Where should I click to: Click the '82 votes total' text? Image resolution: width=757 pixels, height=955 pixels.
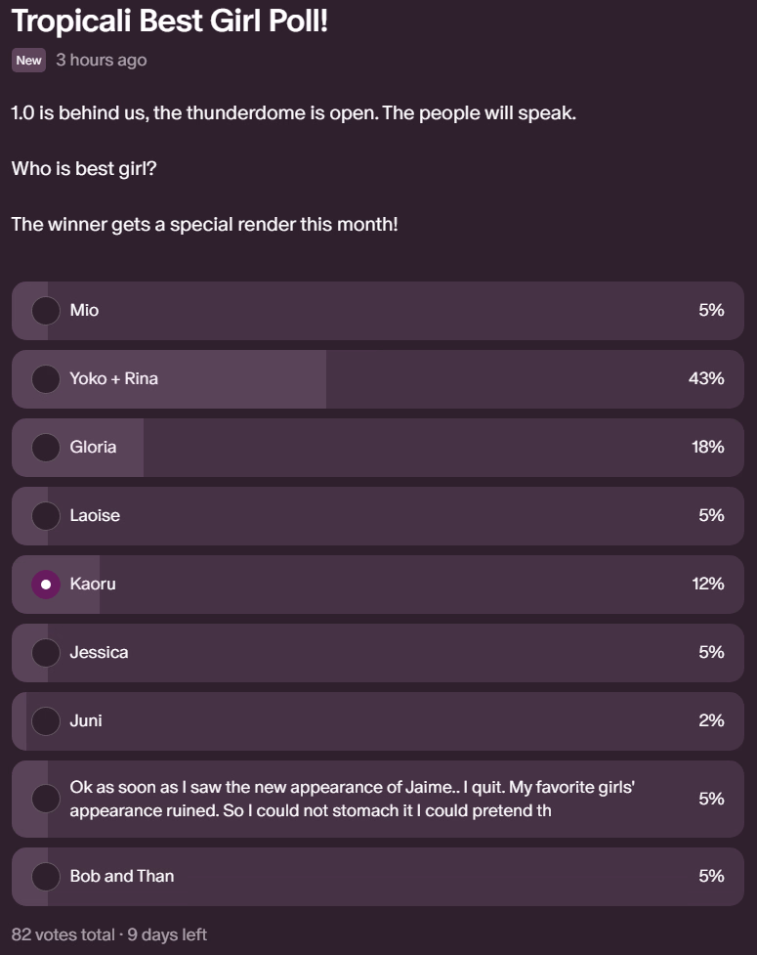63,934
